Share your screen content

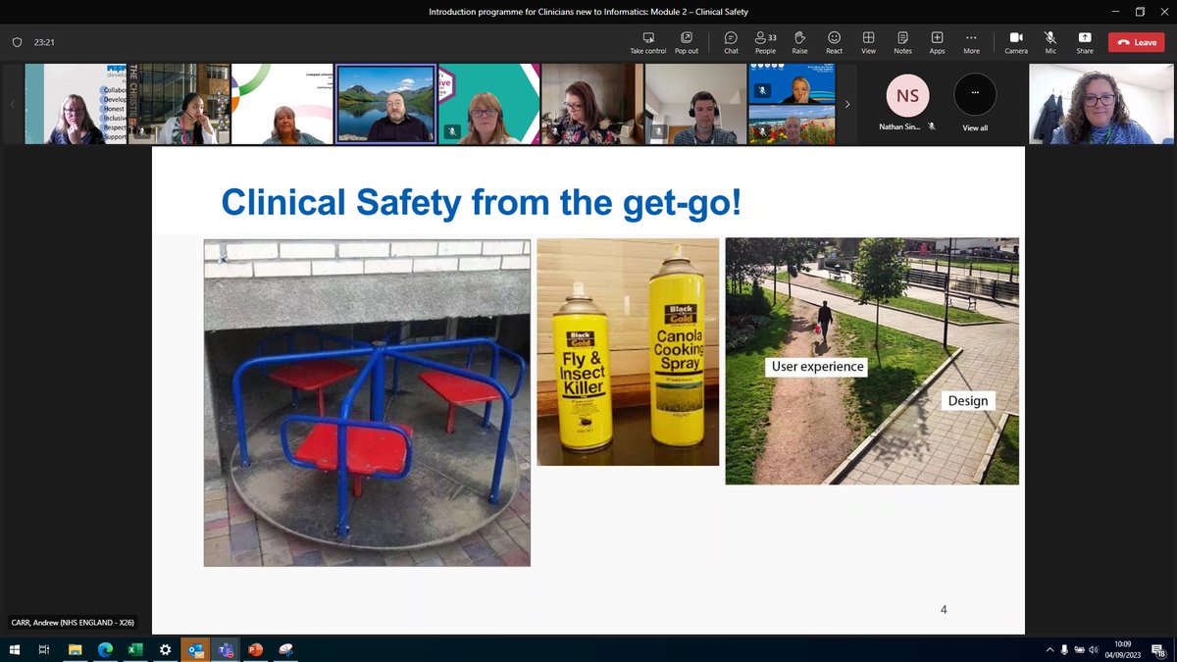pos(1085,42)
